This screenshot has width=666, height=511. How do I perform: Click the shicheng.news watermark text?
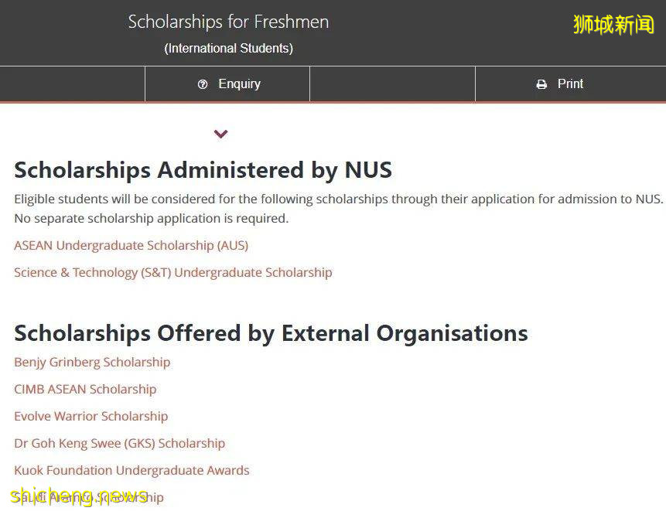pos(77,496)
